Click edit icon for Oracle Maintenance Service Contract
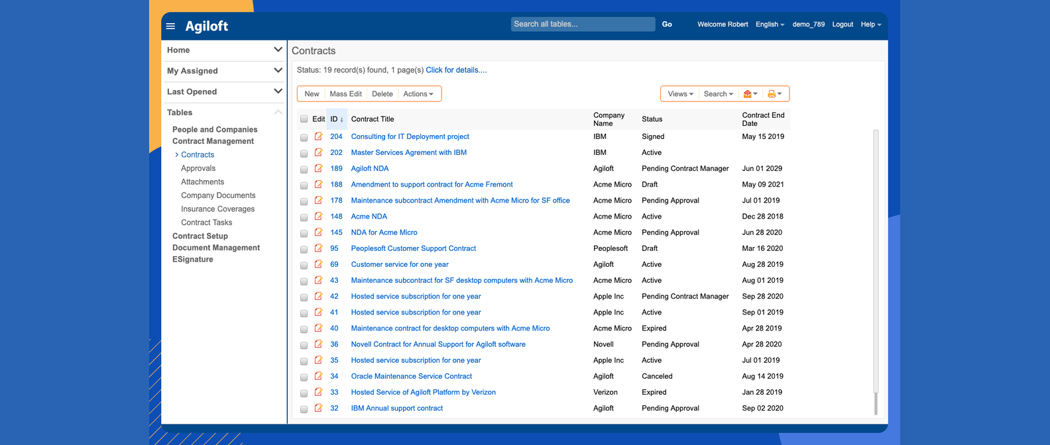This screenshot has height=445, width=1050. pyautogui.click(x=318, y=376)
